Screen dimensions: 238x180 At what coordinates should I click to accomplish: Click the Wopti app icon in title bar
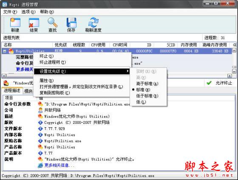[x=5, y=5]
